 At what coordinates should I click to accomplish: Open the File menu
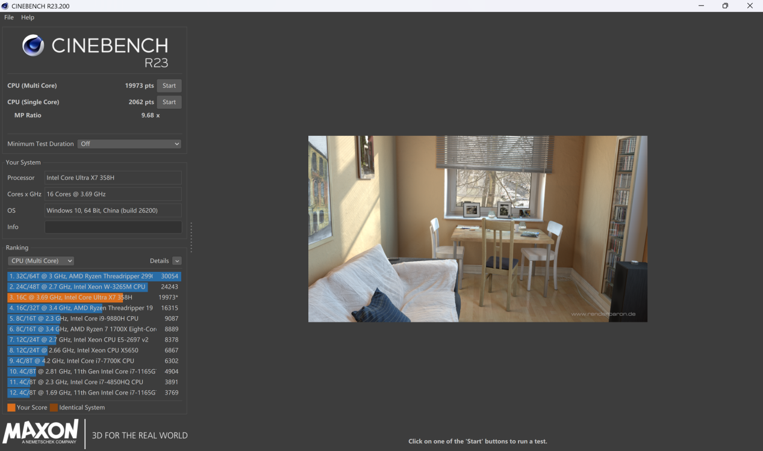point(9,17)
